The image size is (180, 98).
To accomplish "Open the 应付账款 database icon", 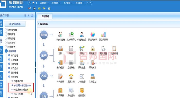I will [71, 63].
